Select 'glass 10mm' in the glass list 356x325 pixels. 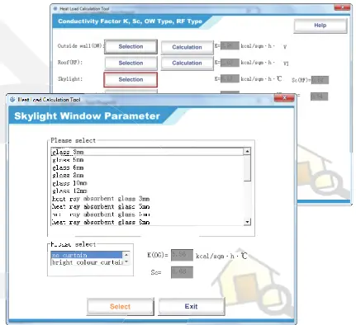pyautogui.click(x=147, y=183)
